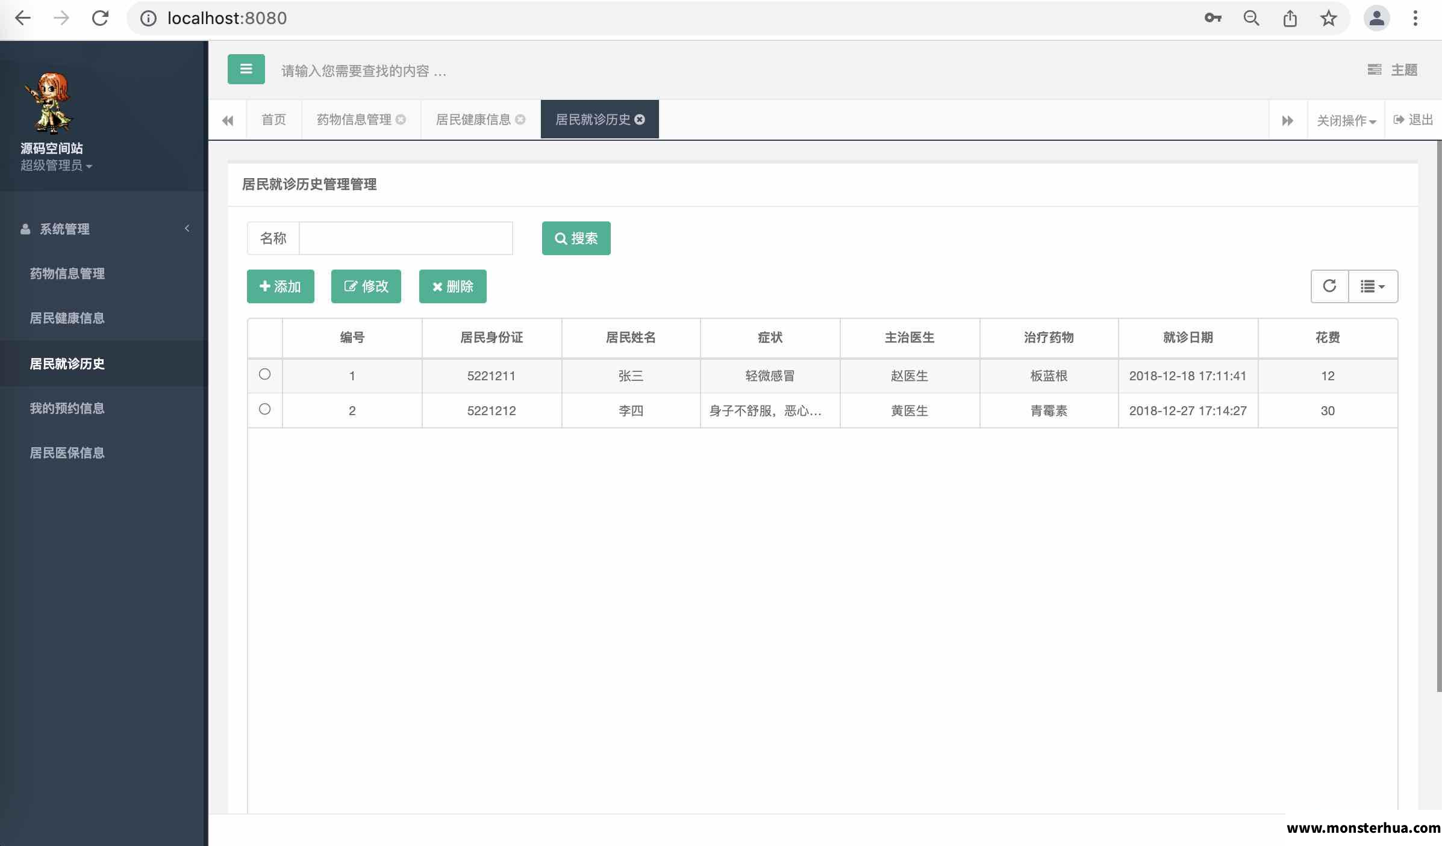Open Chrome three-dot menu

1415,18
